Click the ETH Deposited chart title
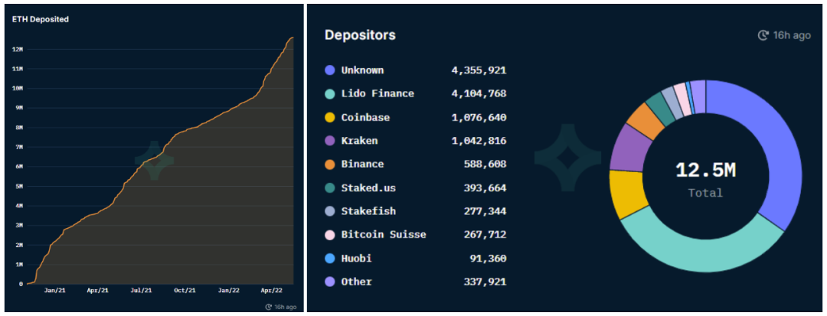 (x=41, y=19)
